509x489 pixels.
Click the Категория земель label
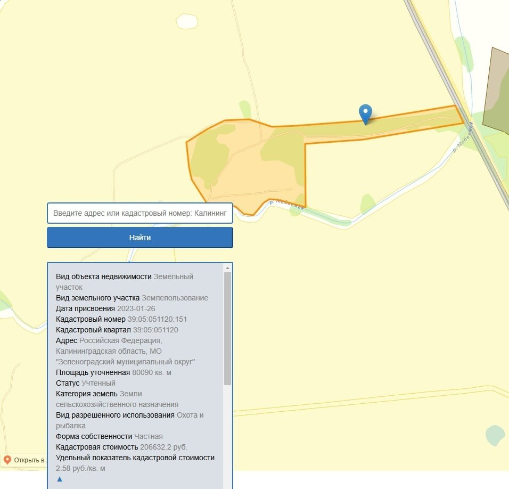(87, 394)
